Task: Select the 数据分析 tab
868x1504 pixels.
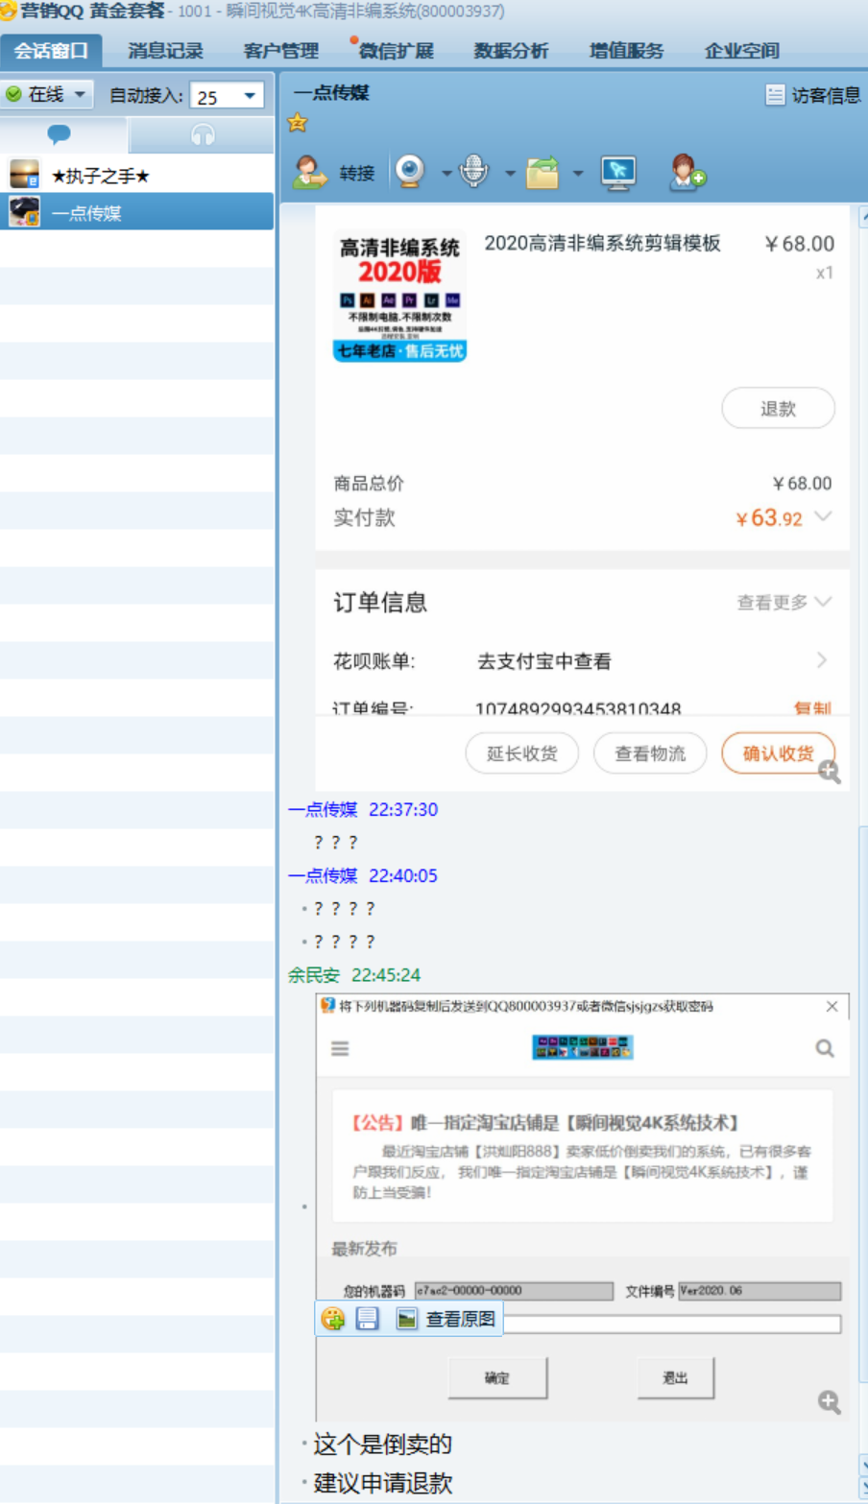Action: [x=511, y=51]
